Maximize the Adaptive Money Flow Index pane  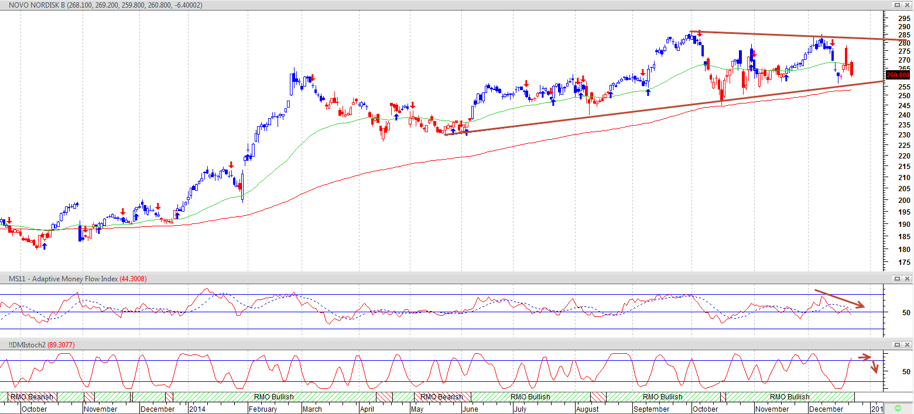click(896, 279)
